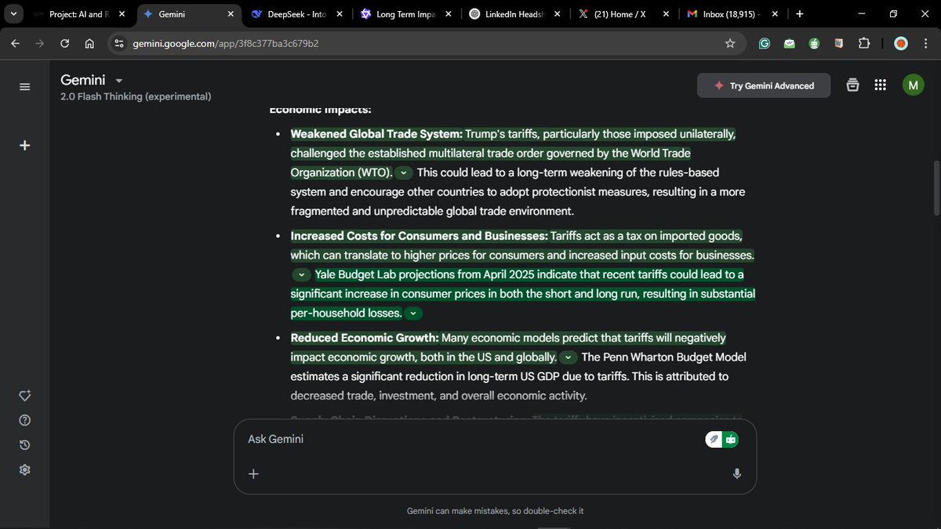Minimize the Chrome window

coord(860,14)
